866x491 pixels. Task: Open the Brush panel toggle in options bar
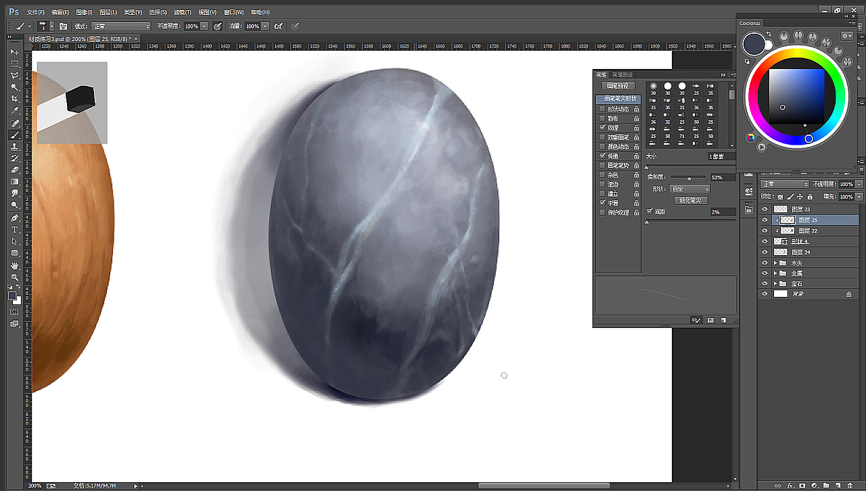[x=63, y=26]
